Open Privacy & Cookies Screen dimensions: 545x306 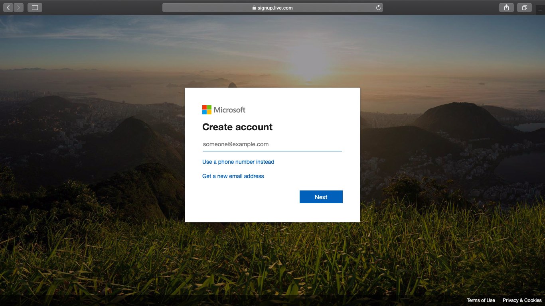(522, 300)
